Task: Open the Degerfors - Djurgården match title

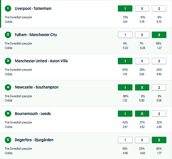Action: point(34,140)
